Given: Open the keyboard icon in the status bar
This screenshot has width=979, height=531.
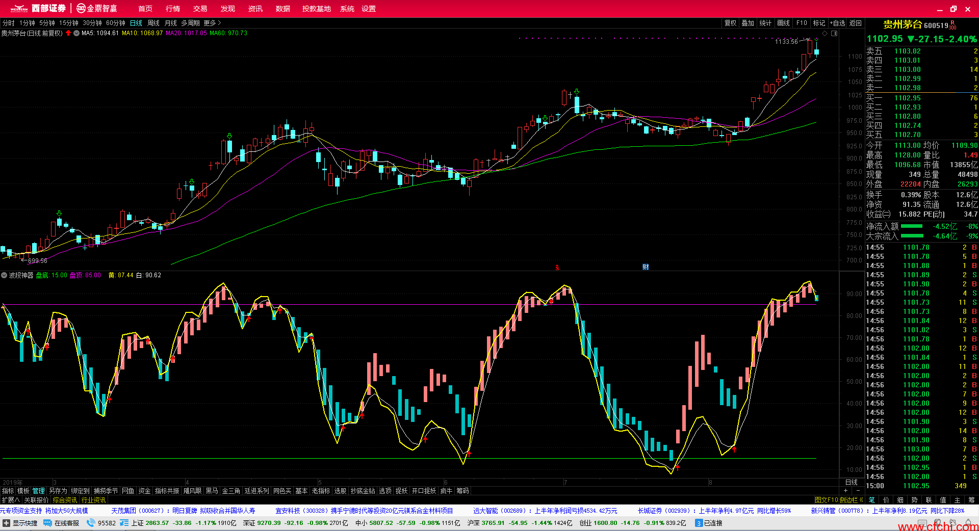Looking at the screenshot, I should 922,523.
